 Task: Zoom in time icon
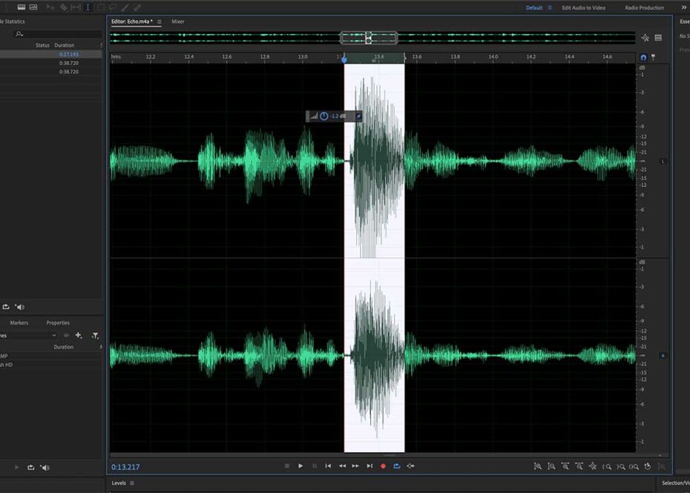tap(565, 466)
